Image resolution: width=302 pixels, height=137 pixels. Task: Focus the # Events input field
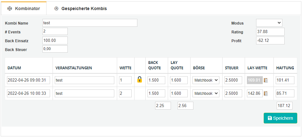[55, 31]
